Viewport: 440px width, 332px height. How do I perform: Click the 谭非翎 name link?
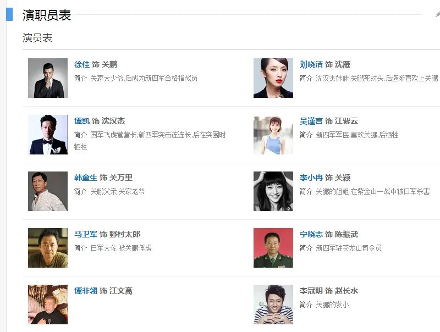86,291
